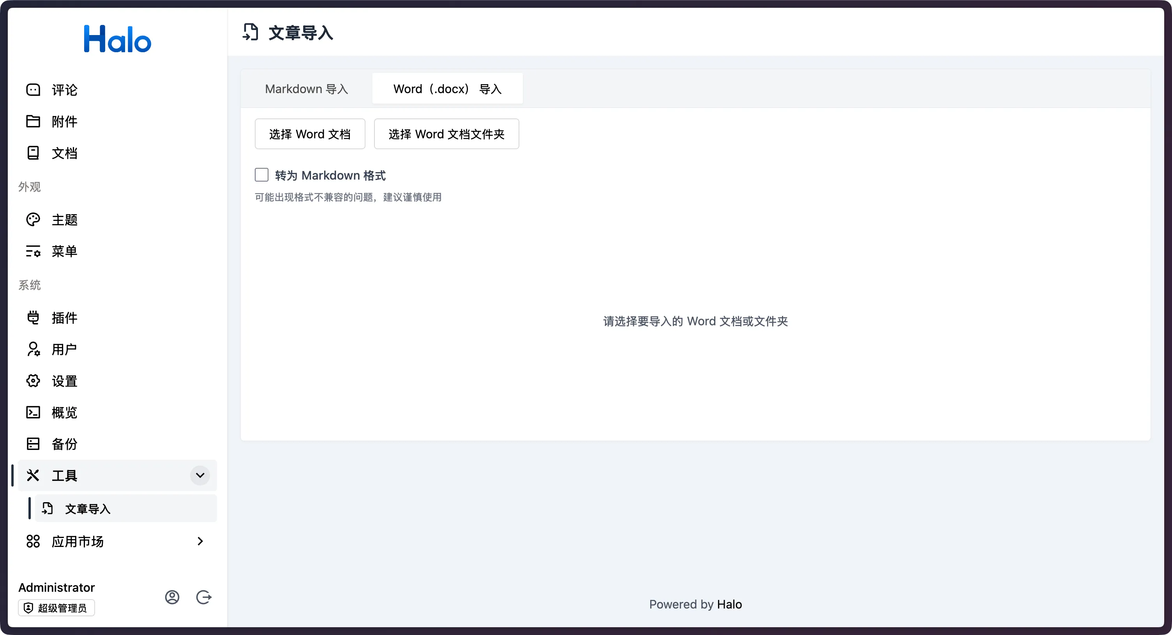Image resolution: width=1172 pixels, height=635 pixels.
Task: Open Attachments (附件) folder icon
Action: click(x=33, y=122)
